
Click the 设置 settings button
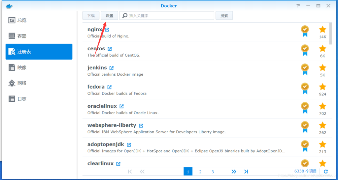110,16
